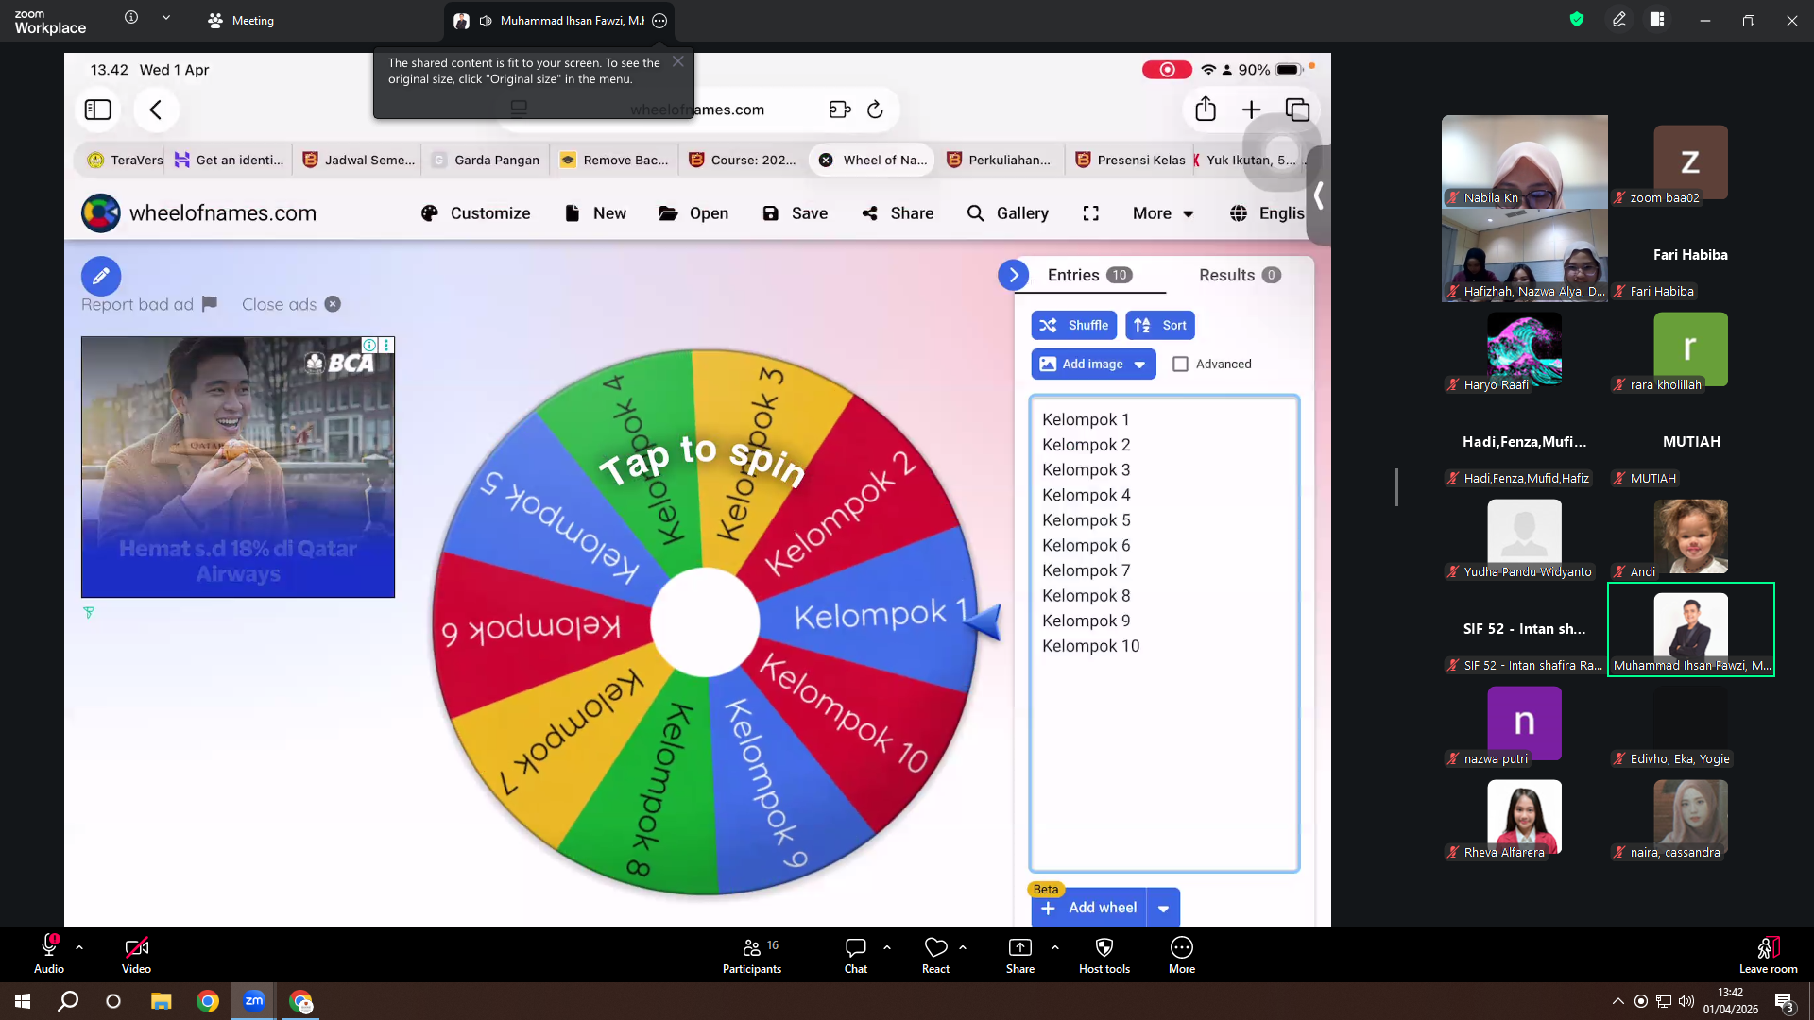Click the browser share icon
This screenshot has width=1814, height=1020.
click(1206, 110)
